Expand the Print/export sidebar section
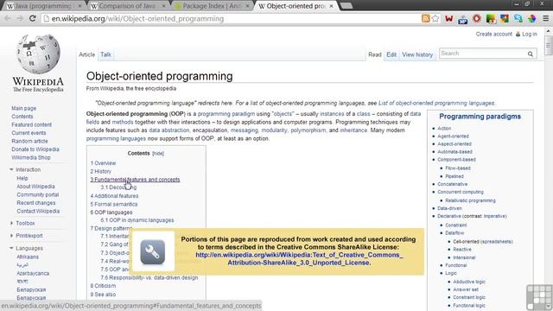 [11, 236]
